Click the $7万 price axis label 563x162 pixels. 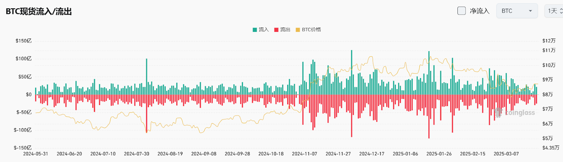[x=548, y=109]
